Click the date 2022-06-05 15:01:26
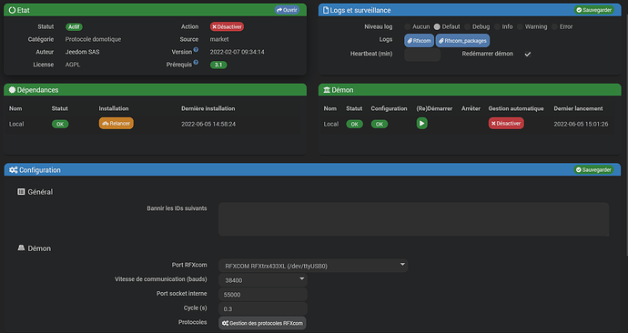 coord(581,124)
